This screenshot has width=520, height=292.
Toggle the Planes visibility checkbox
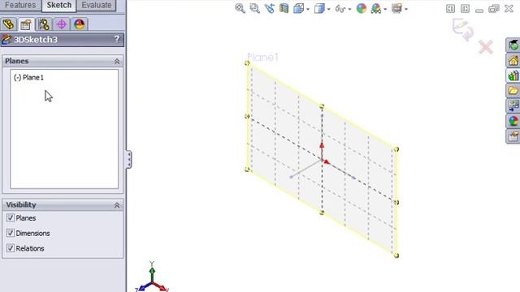click(x=11, y=217)
